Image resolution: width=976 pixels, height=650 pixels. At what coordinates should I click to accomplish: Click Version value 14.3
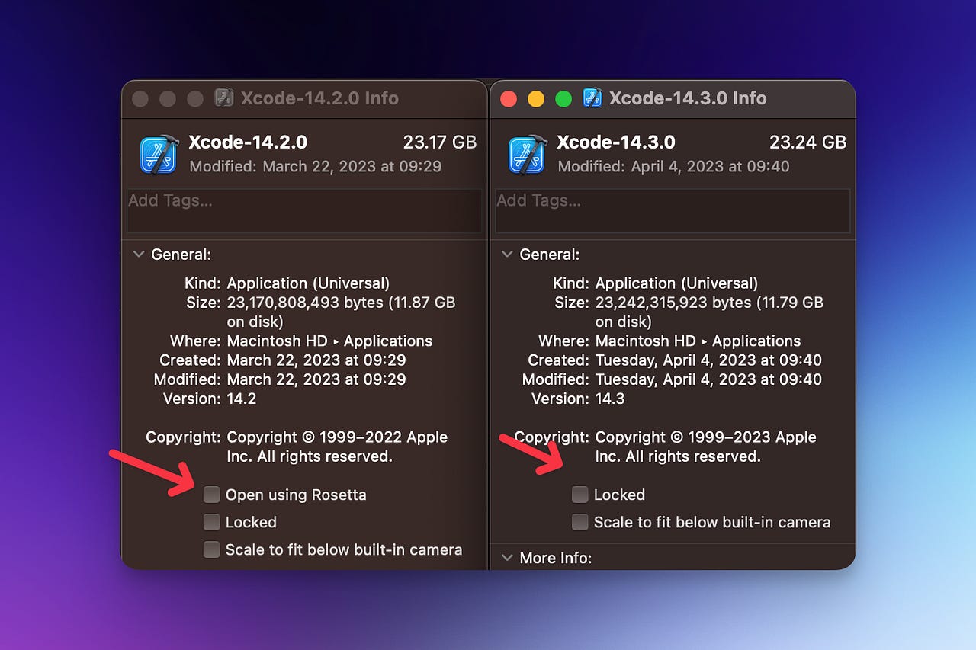click(611, 399)
